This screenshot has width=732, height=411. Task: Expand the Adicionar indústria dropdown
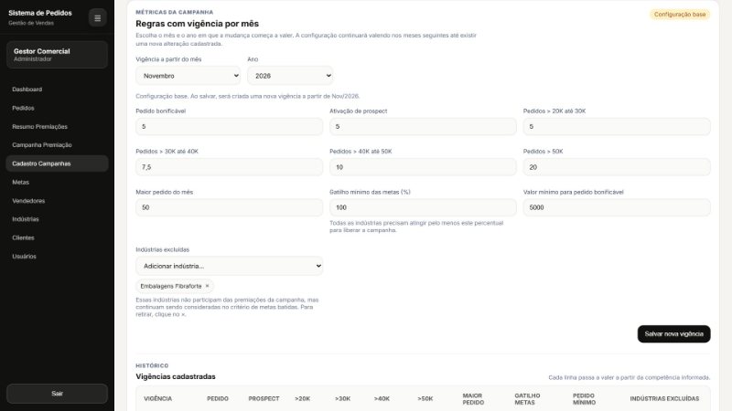pyautogui.click(x=230, y=266)
